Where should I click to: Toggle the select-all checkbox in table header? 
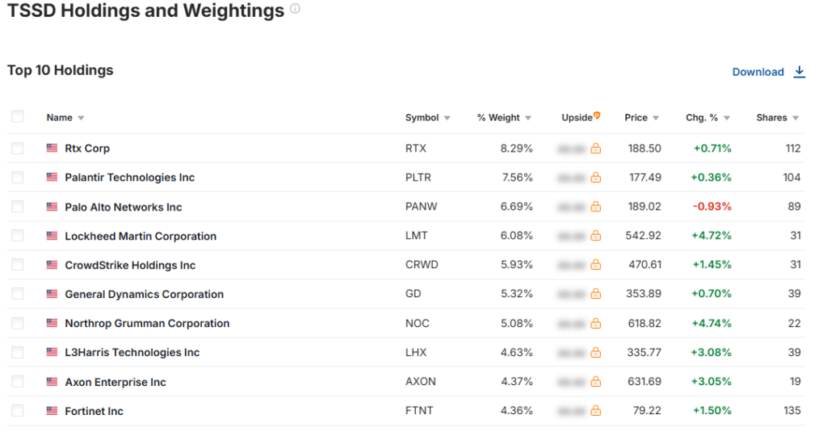tap(18, 117)
